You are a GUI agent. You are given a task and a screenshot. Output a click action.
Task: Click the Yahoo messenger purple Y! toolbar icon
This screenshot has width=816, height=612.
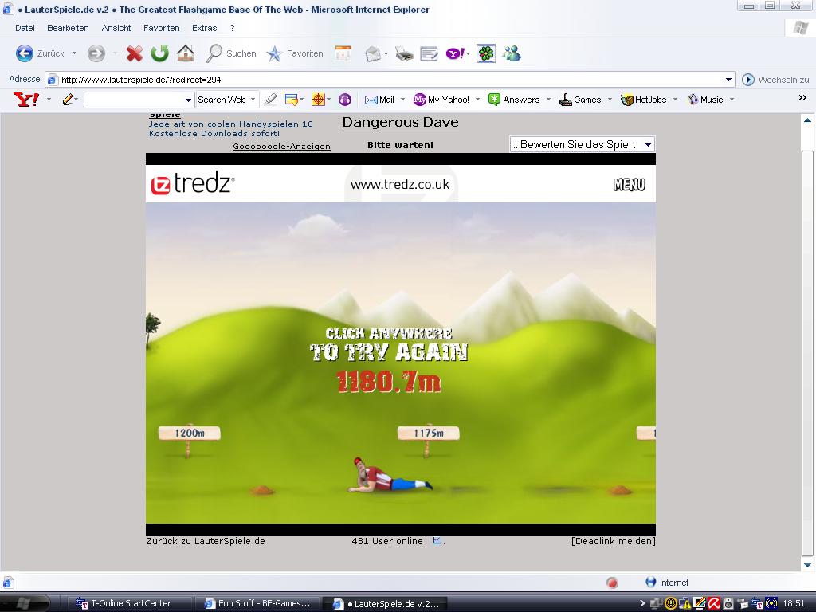tap(455, 53)
